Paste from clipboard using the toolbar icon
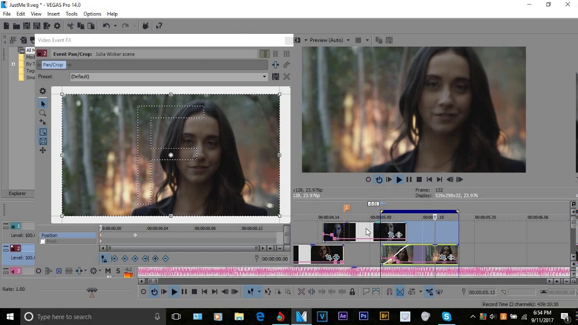The height and width of the screenshot is (325, 578). (91, 26)
